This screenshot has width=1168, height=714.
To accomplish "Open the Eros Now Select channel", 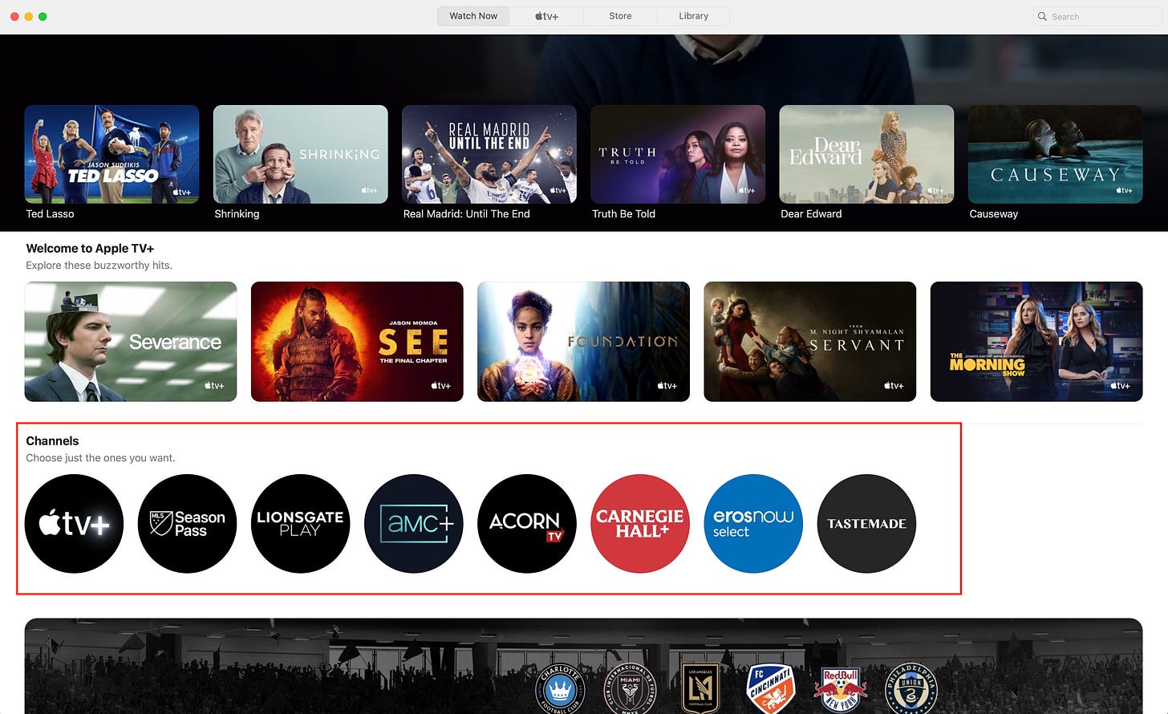I will click(752, 524).
